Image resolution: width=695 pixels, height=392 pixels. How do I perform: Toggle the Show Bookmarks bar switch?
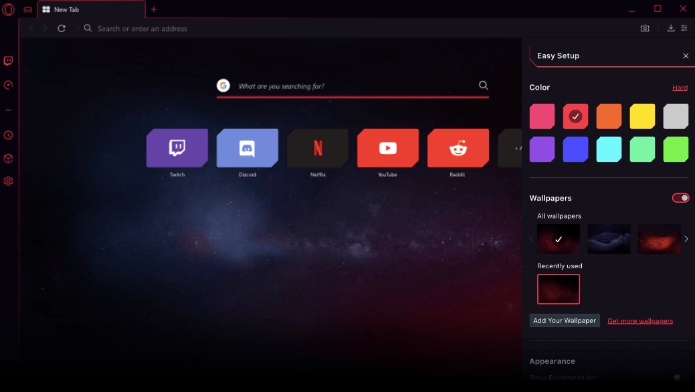tap(678, 377)
